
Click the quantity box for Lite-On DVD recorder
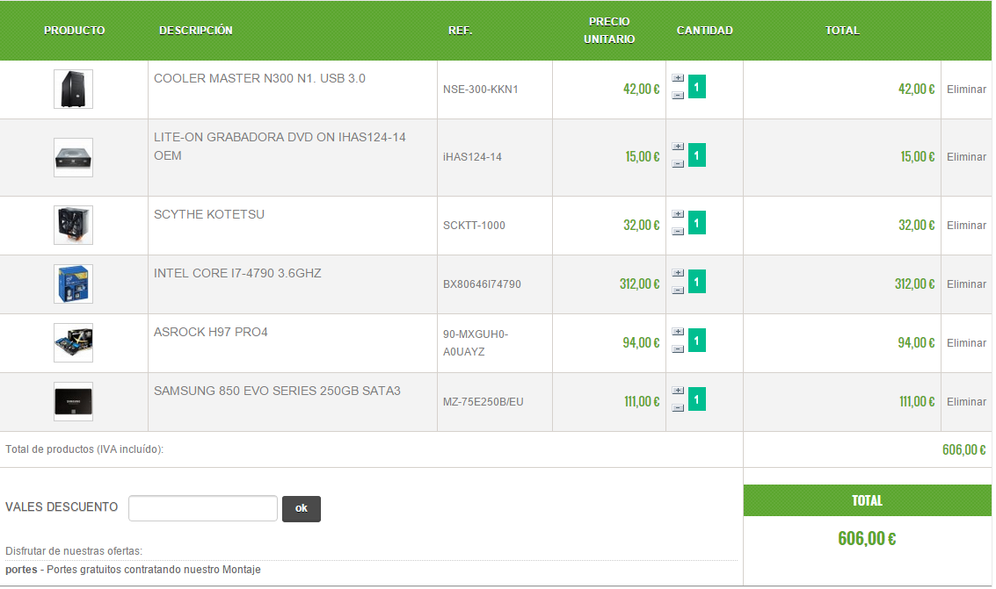tap(697, 155)
